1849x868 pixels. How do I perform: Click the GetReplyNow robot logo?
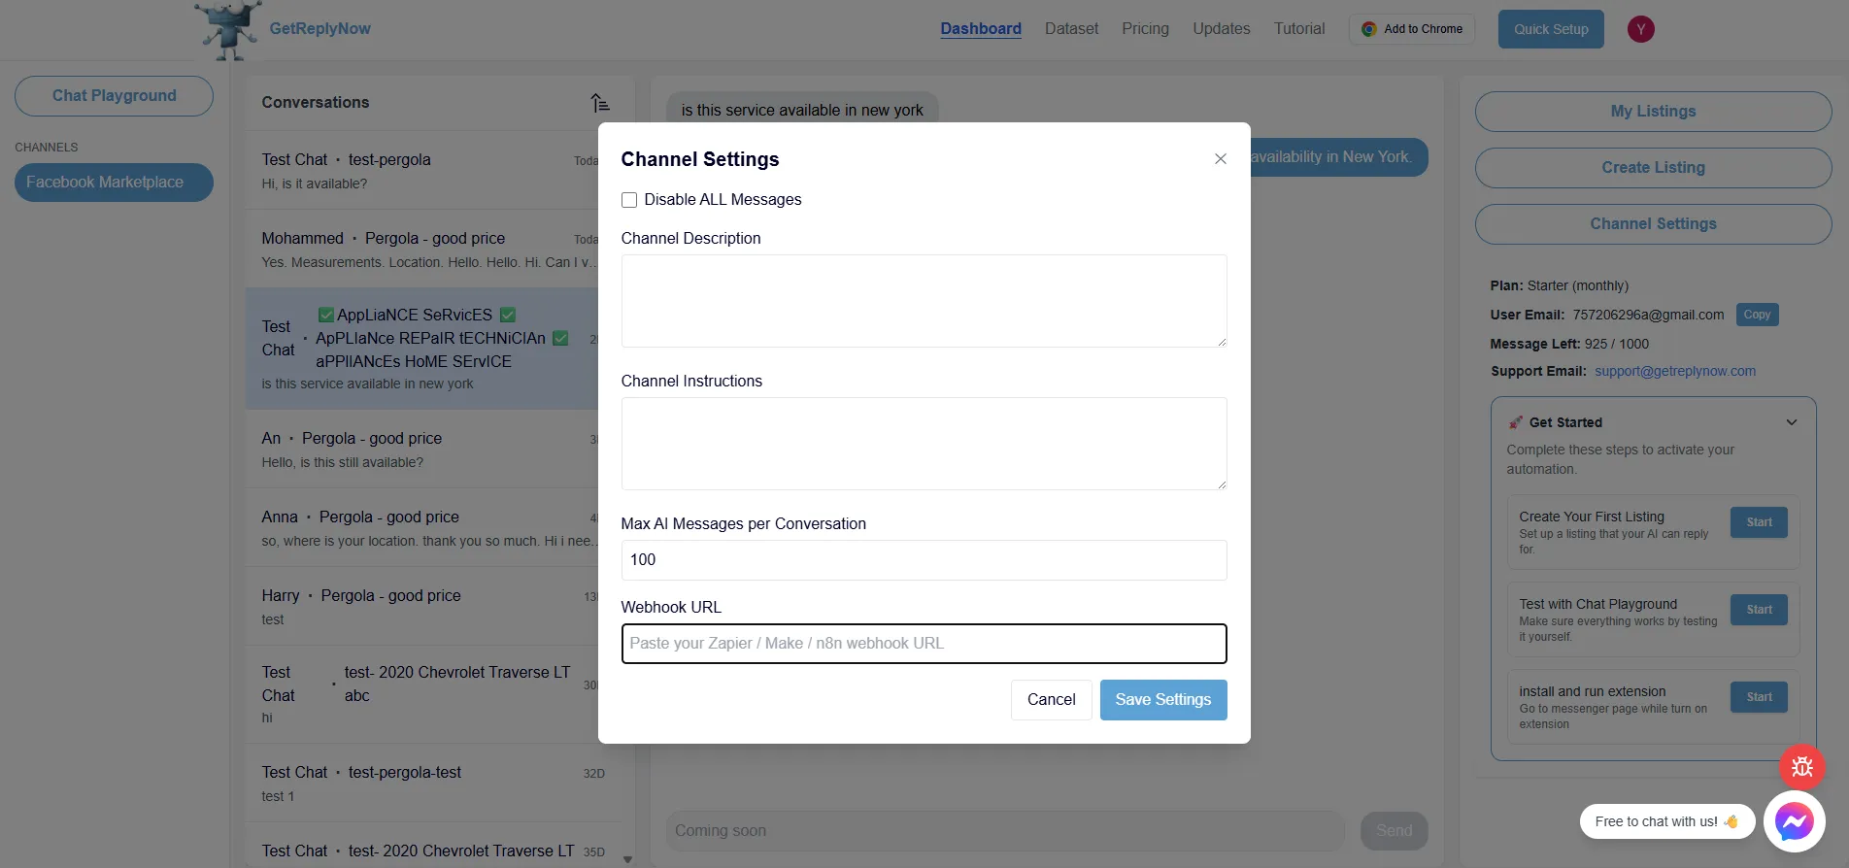point(228,30)
